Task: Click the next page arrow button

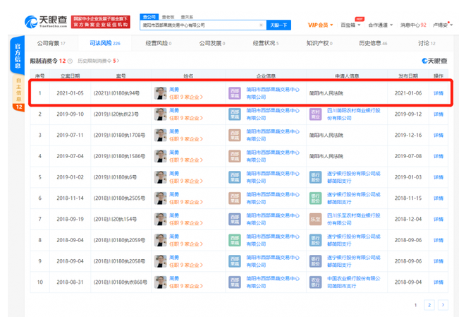Action: [x=443, y=305]
